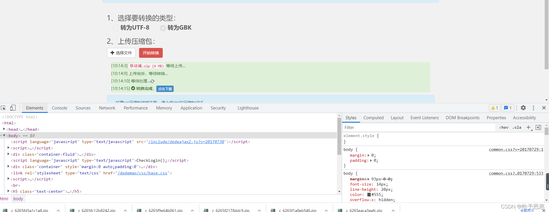
Task: Click the file icon of c_6265eaca3eafc.zip
Action: (340, 211)
